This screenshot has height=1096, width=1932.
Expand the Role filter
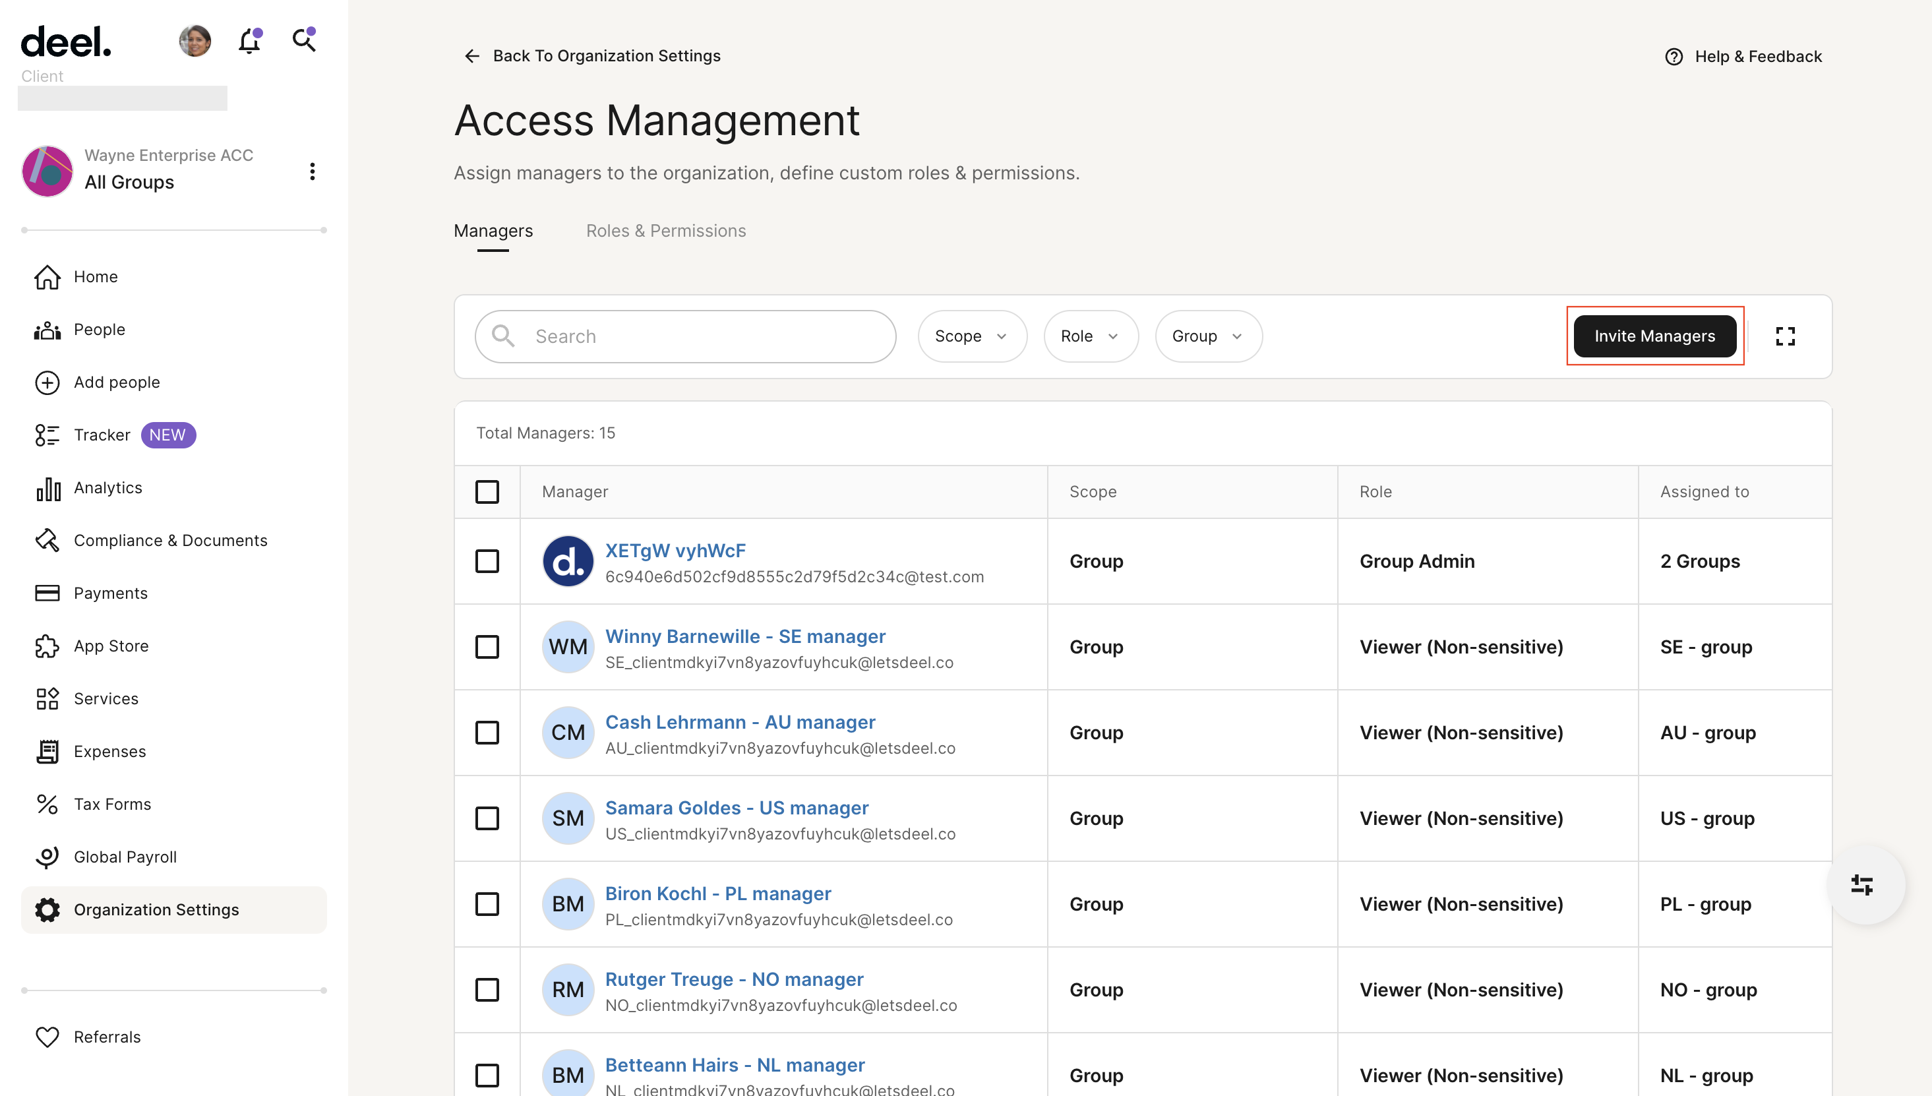1091,336
